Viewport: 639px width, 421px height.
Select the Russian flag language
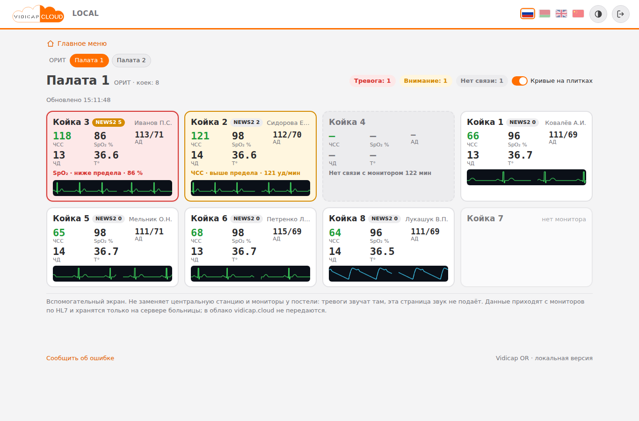point(528,14)
